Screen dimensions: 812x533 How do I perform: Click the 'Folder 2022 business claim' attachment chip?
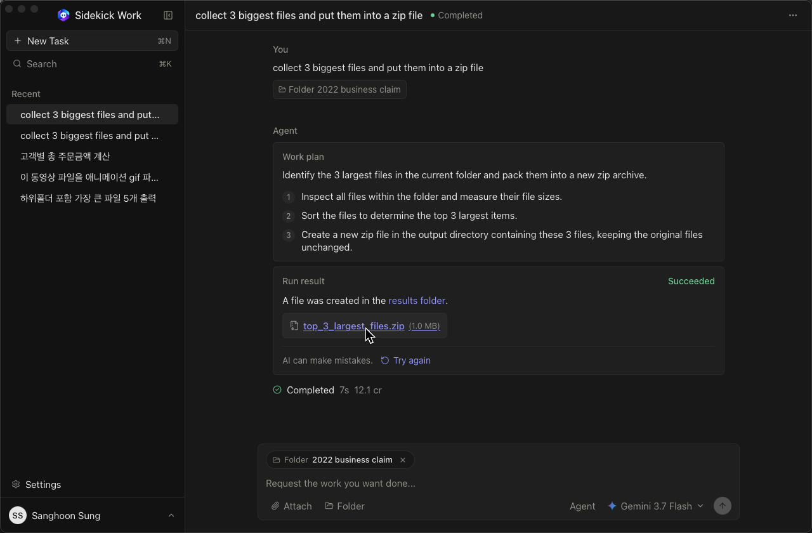click(339, 89)
